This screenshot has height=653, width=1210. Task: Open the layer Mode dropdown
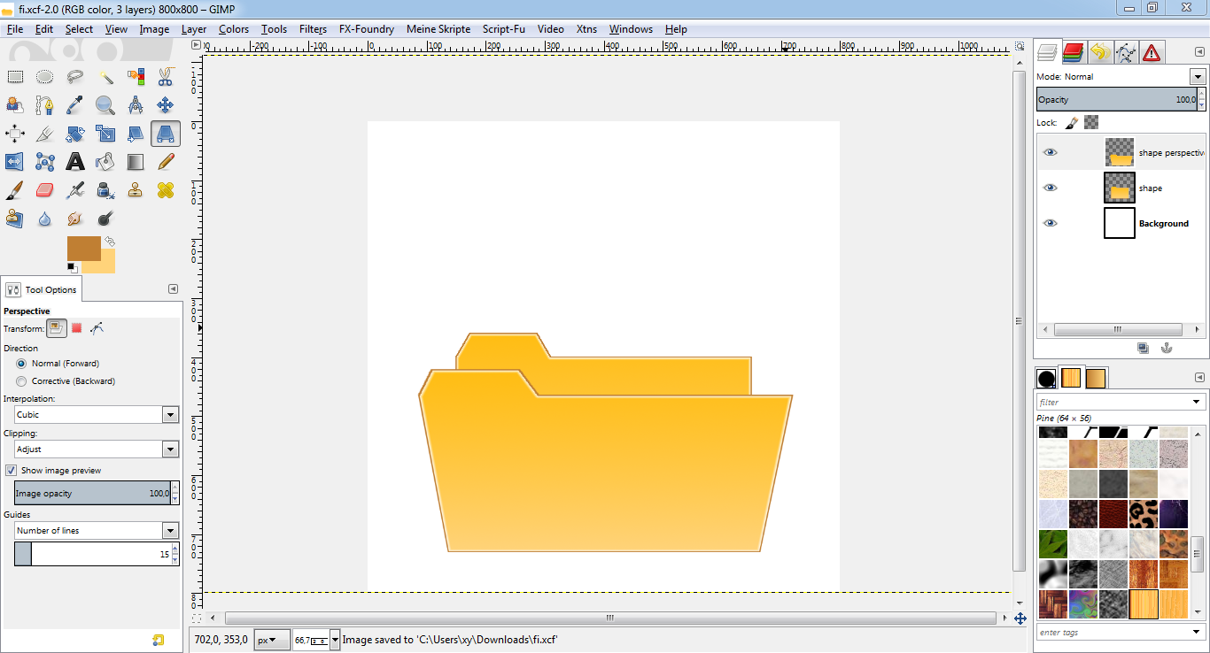click(x=1197, y=76)
